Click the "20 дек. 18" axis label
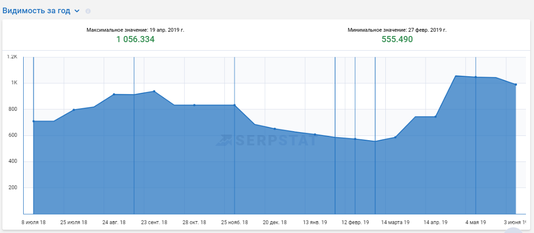The height and width of the screenshot is (233, 534). [275, 223]
